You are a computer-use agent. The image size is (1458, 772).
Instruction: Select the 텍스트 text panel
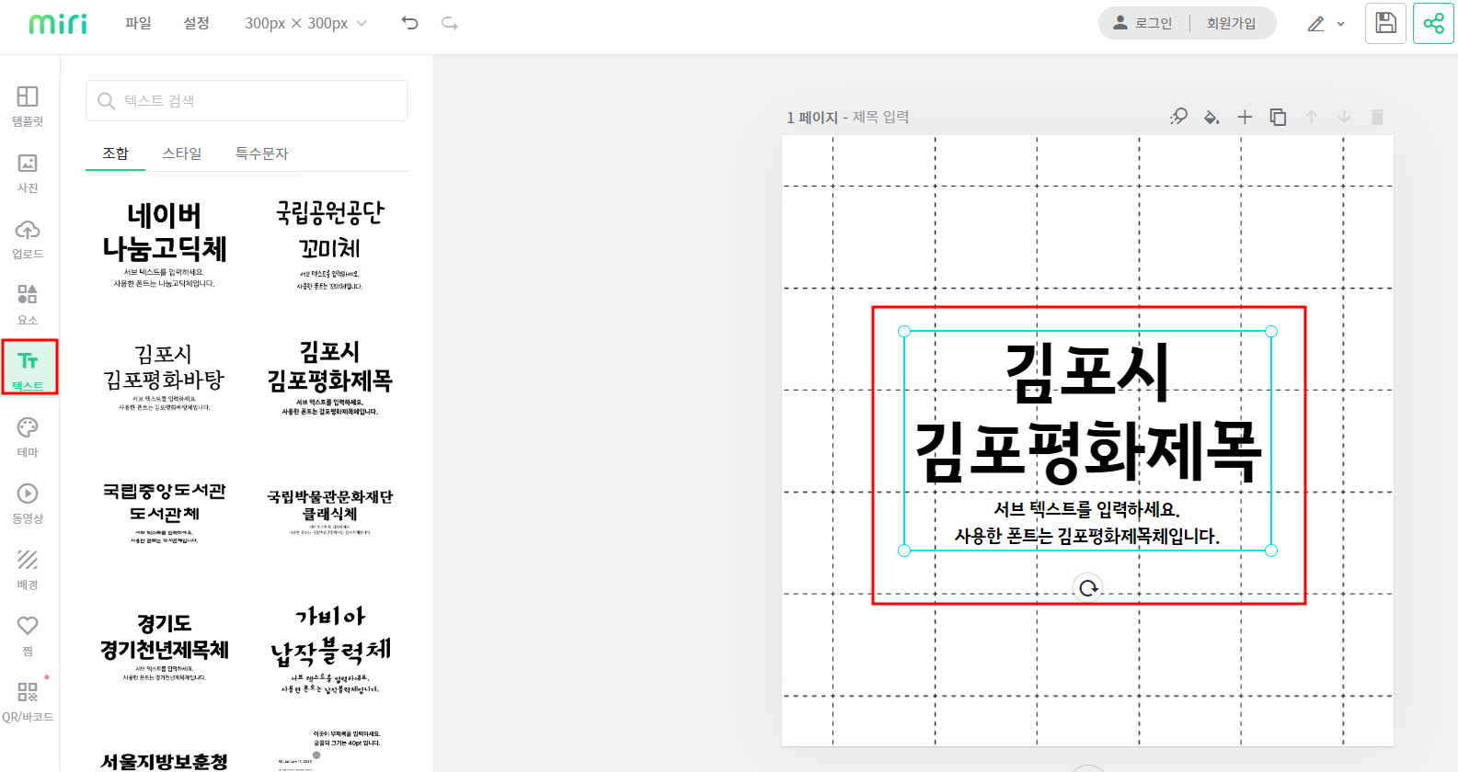coord(29,368)
